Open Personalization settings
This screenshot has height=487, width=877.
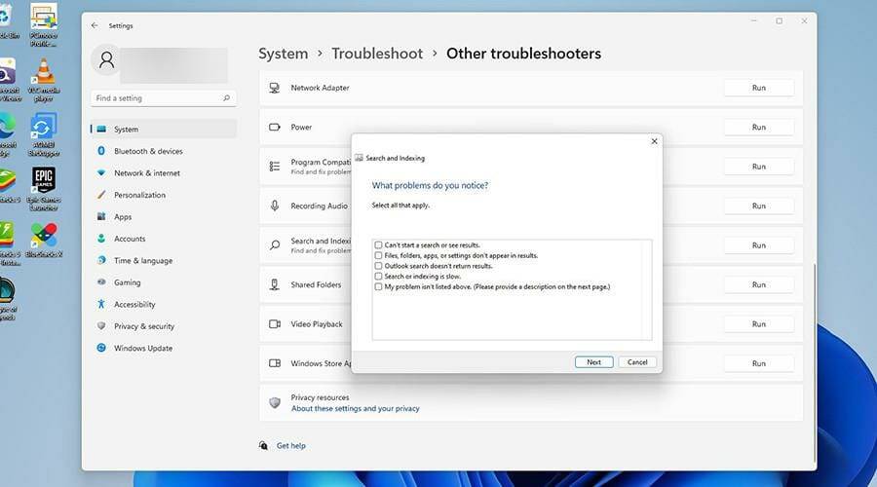point(164,195)
